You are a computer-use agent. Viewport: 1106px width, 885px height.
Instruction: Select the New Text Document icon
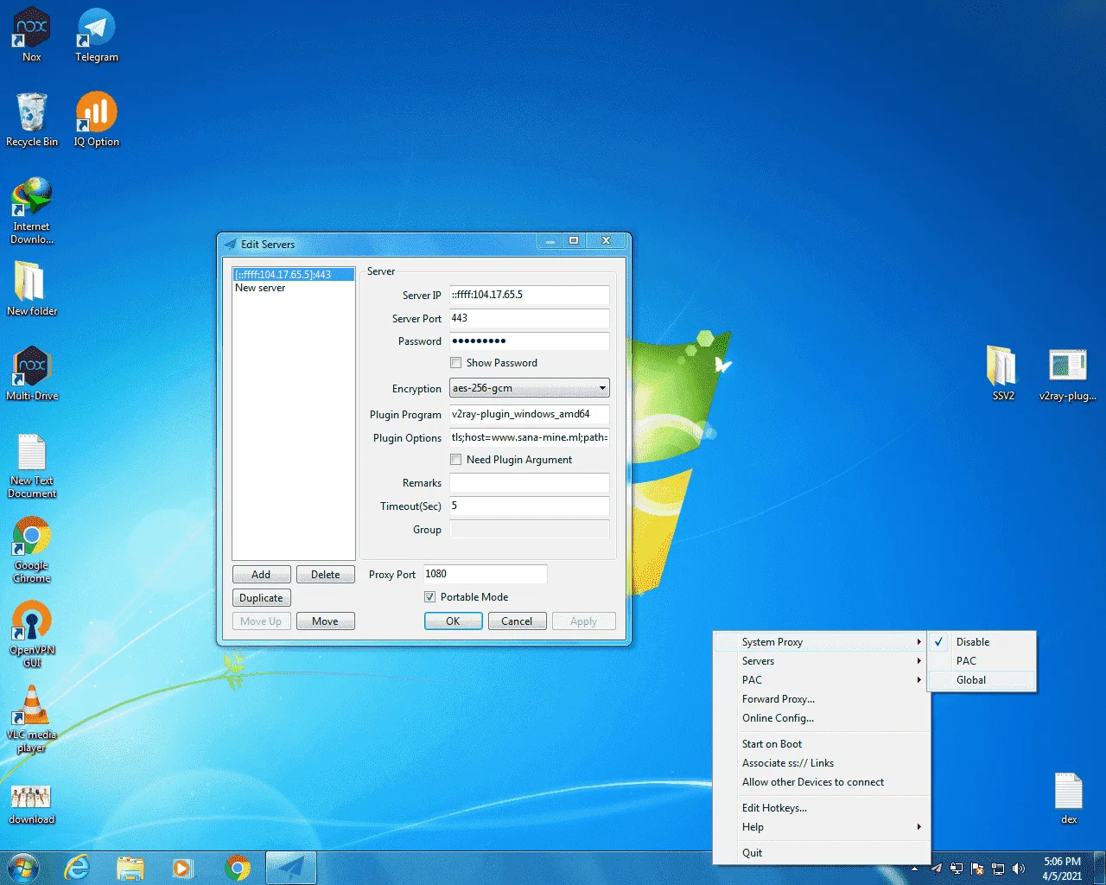pos(32,465)
